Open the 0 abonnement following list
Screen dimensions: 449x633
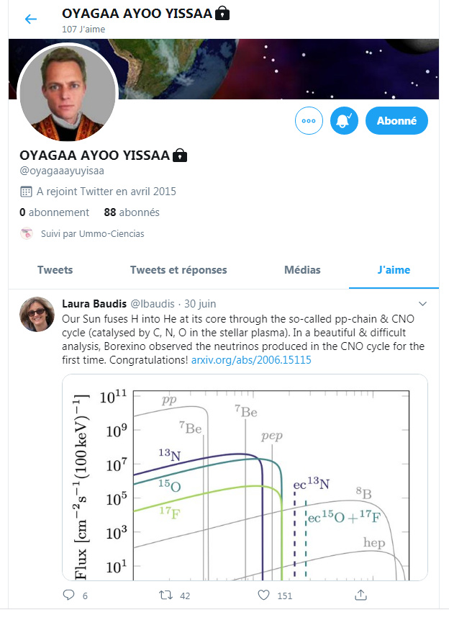pyautogui.click(x=55, y=212)
